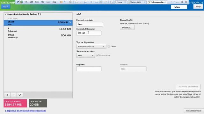Image resolution: width=204 pixels, height=114 pixels.
Task: Click the 17,47 GiB size value
Action: coord(65,29)
